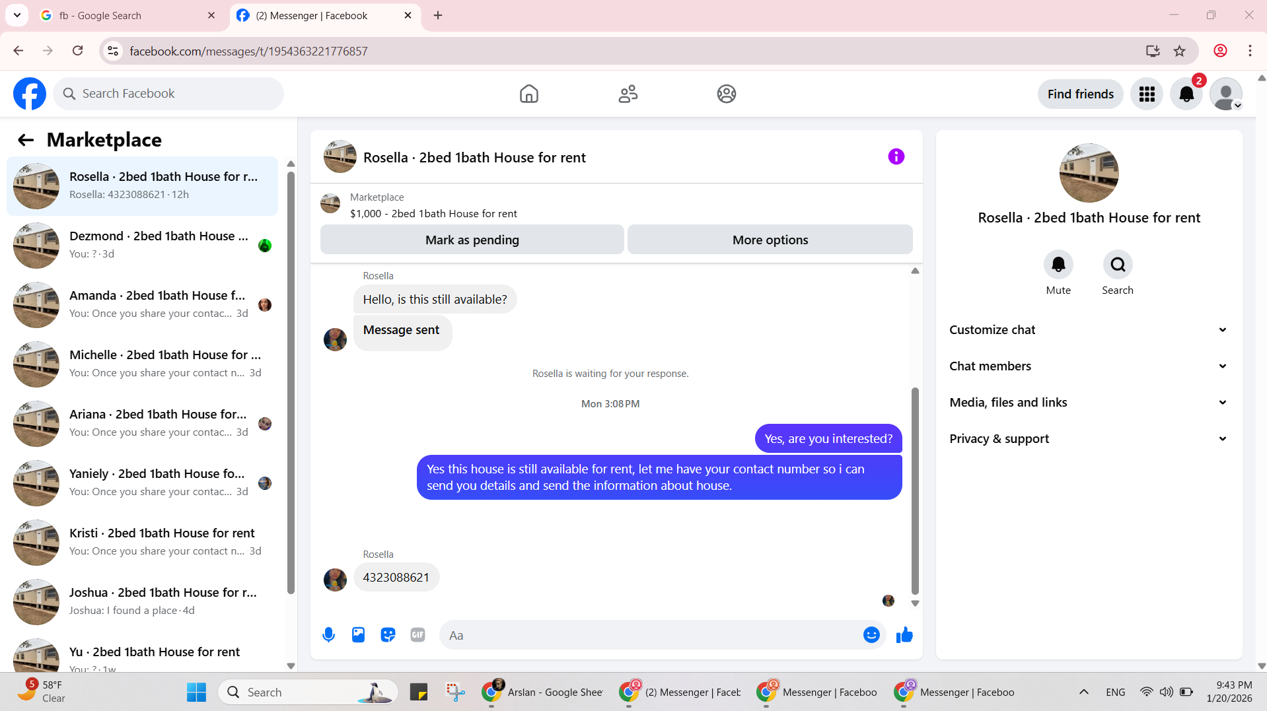Expand Chat members section

coord(1089,366)
